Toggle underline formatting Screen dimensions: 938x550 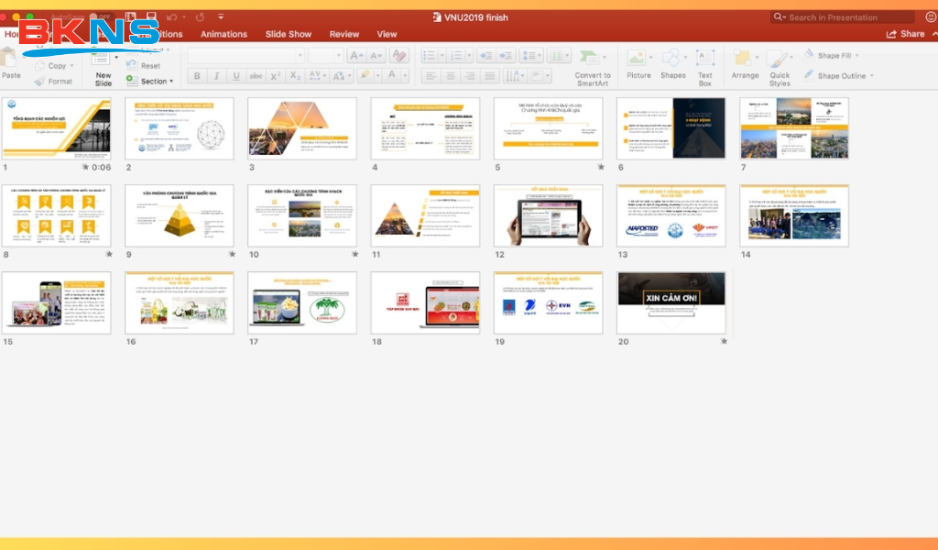coord(235,76)
